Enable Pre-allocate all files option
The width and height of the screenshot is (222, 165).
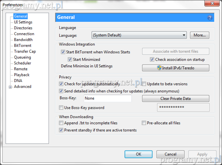click(x=144, y=123)
